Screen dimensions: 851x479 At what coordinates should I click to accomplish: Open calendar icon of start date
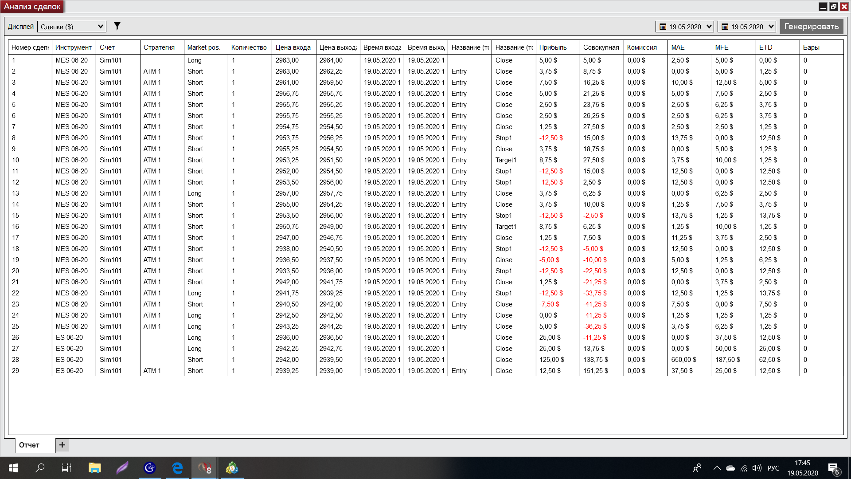pos(663,27)
